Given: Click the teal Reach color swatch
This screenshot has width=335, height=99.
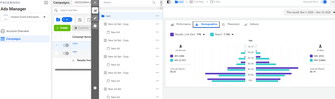Looking at the screenshot, I should coord(212,35).
